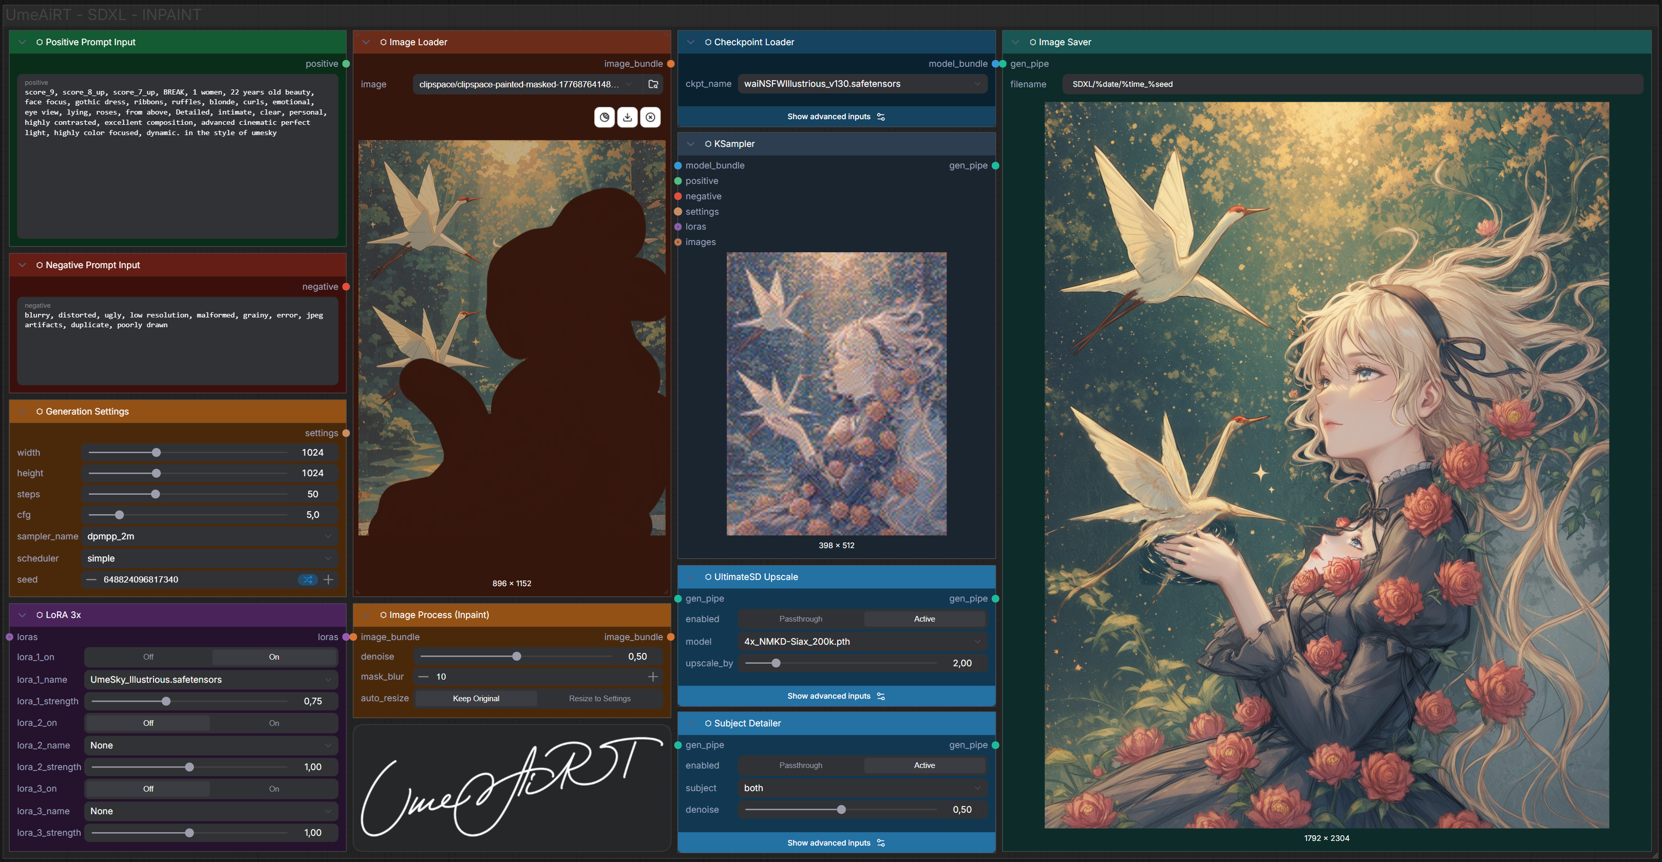Set UltimateSD Upscale enabled to Passthrough
Image resolution: width=1662 pixels, height=862 pixels.
(800, 618)
